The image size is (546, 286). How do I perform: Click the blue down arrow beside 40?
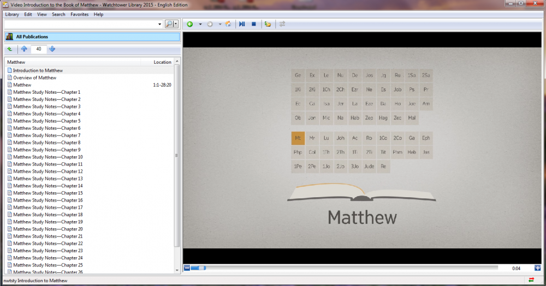52,49
